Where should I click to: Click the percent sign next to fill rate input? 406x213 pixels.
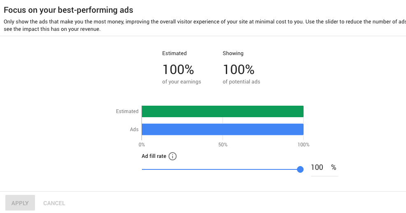(334, 168)
